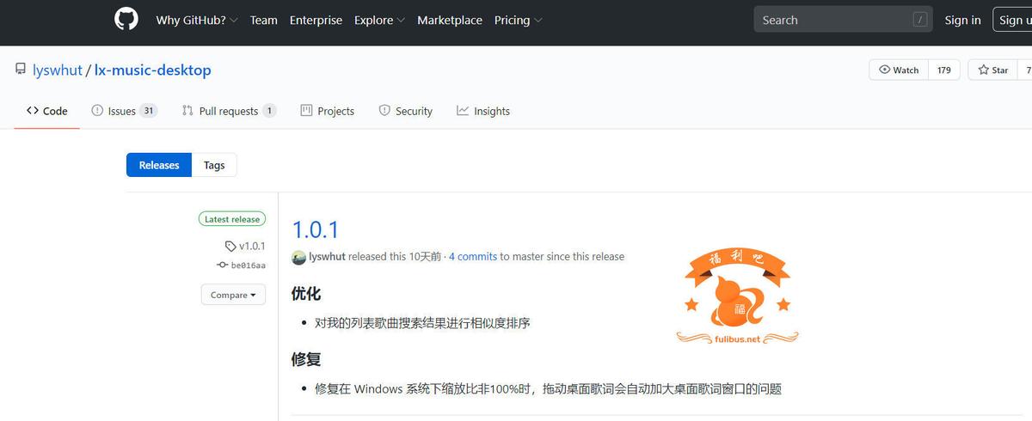Image resolution: width=1032 pixels, height=421 pixels.
Task: Open the lyswhut owner profile link
Action: [x=57, y=70]
